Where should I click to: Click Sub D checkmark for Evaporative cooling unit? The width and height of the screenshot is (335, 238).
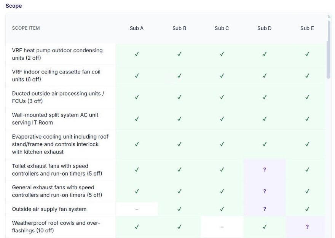265,144
